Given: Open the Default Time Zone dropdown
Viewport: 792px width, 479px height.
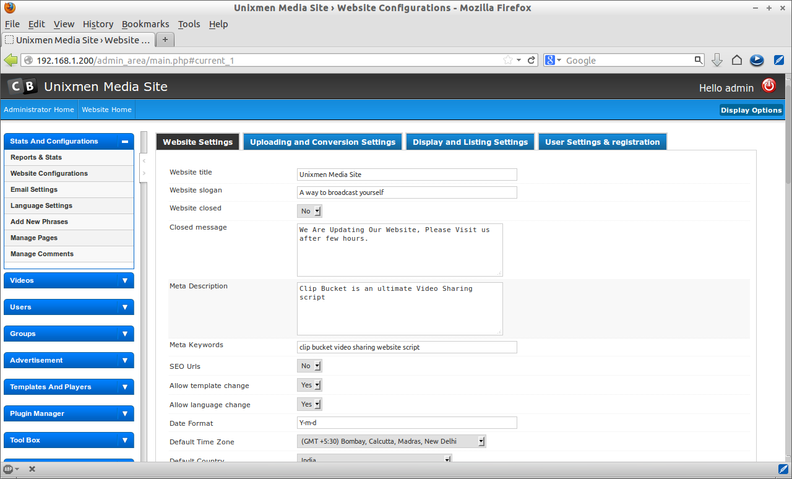Looking at the screenshot, I should pyautogui.click(x=392, y=441).
